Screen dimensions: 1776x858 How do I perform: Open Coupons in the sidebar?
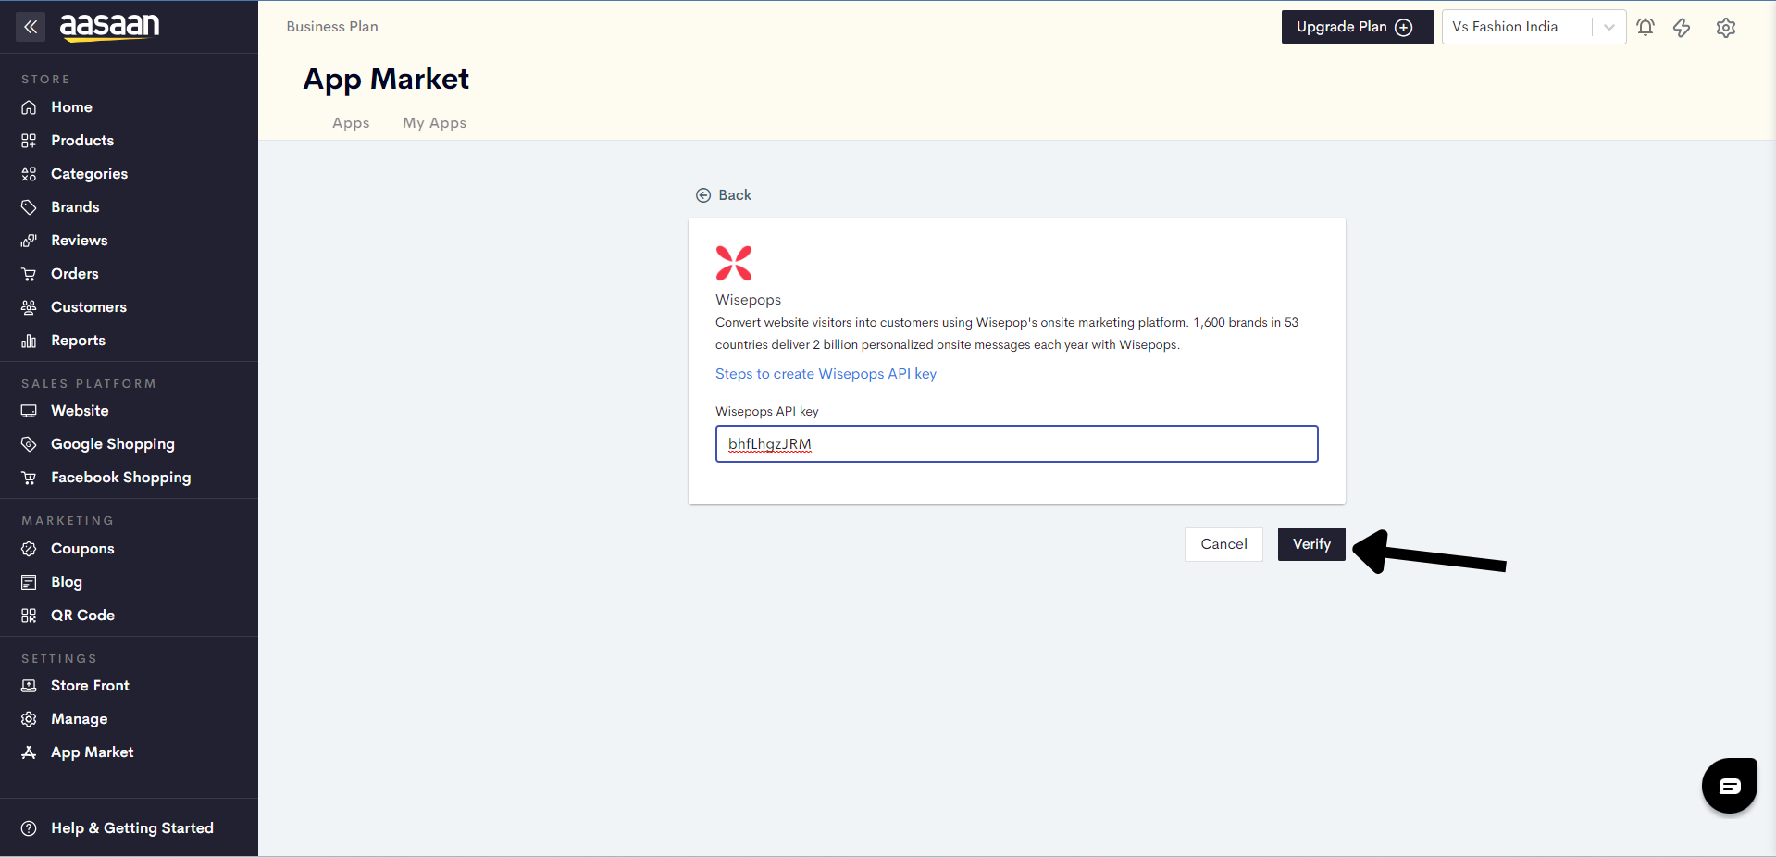coord(82,549)
